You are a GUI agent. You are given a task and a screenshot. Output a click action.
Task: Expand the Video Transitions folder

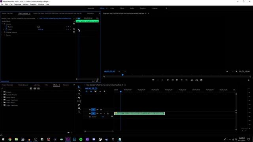[x=2, y=105]
